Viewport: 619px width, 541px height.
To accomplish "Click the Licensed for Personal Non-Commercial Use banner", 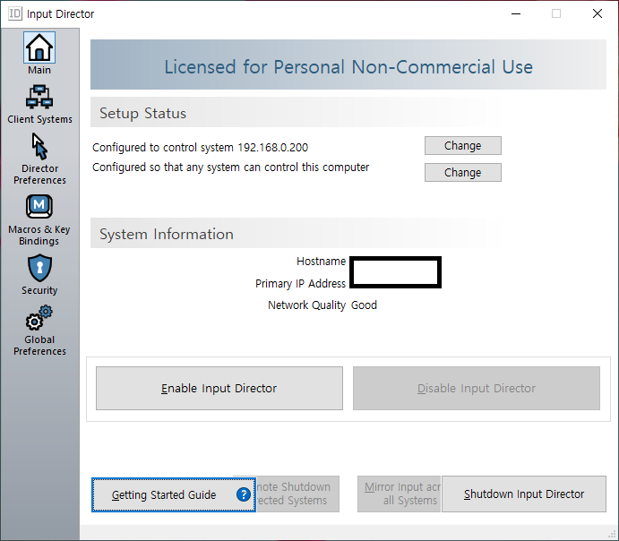I will tap(348, 64).
